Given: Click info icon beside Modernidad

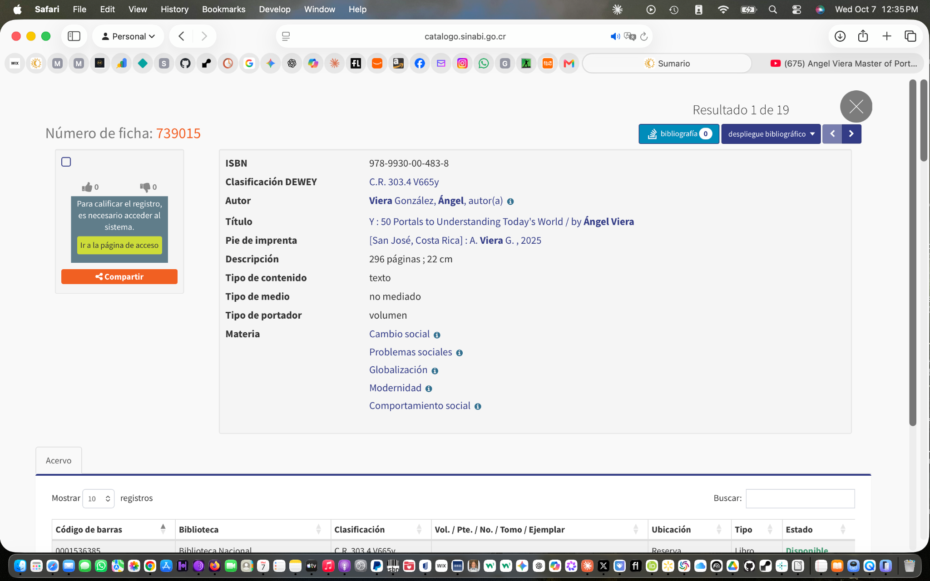Looking at the screenshot, I should [429, 389].
